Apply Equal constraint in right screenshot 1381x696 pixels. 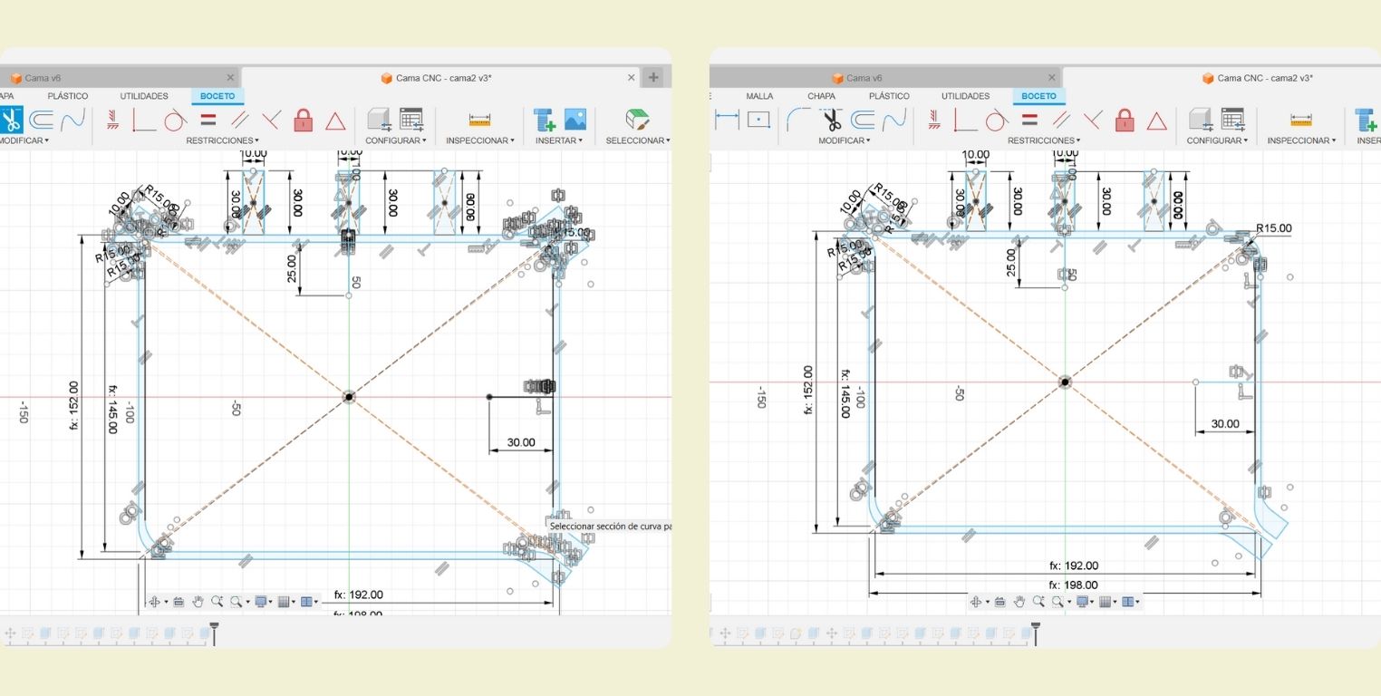coord(1030,120)
